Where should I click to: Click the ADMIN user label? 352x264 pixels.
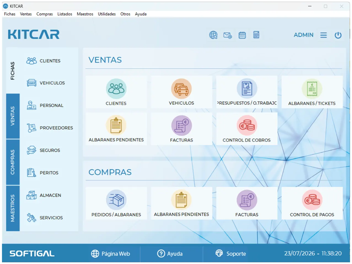303,35
